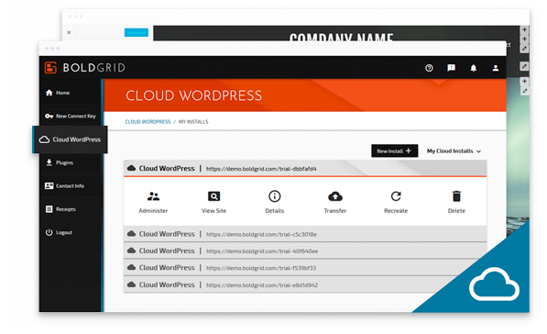
Task: Click the Plugins download icon
Action: 49,162
